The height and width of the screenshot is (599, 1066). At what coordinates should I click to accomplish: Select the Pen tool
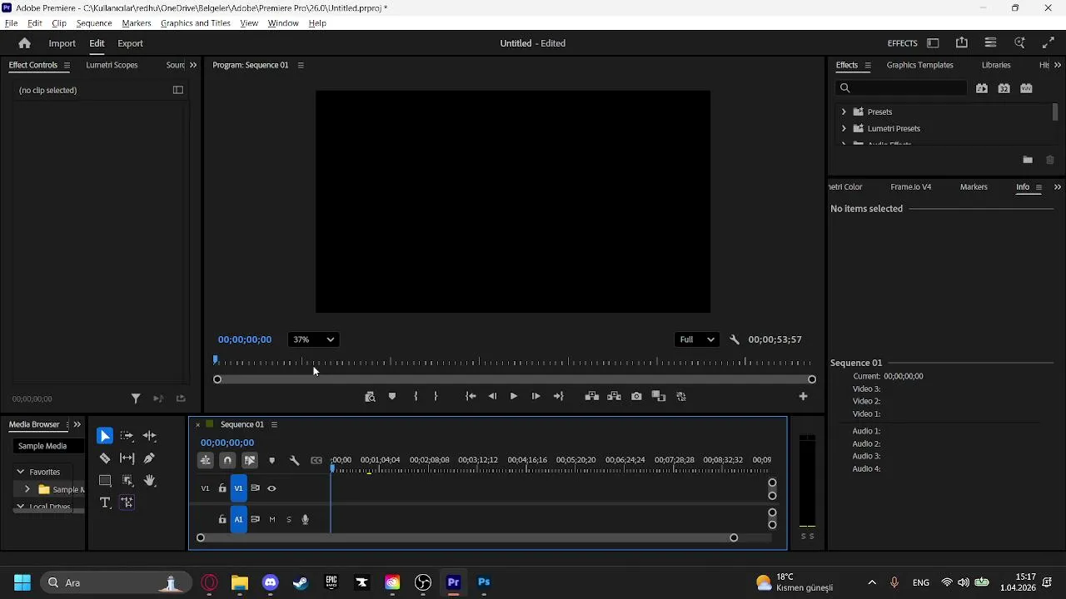coord(149,458)
